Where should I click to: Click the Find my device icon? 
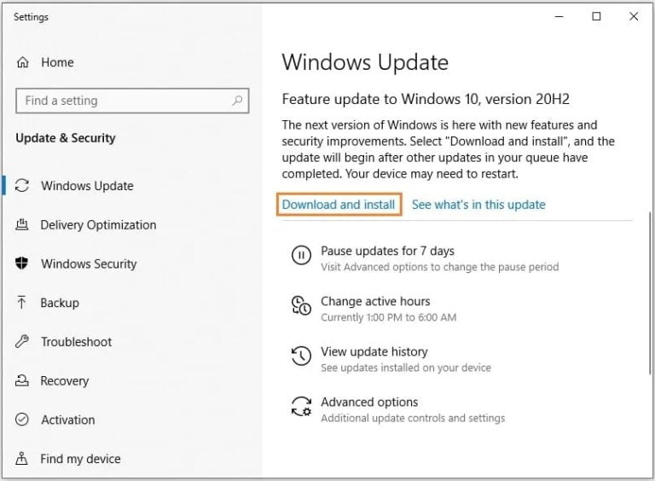[x=23, y=459]
